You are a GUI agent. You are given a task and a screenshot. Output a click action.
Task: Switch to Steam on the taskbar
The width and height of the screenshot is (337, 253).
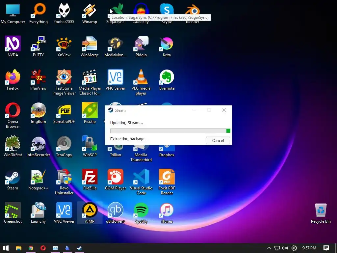click(80, 248)
